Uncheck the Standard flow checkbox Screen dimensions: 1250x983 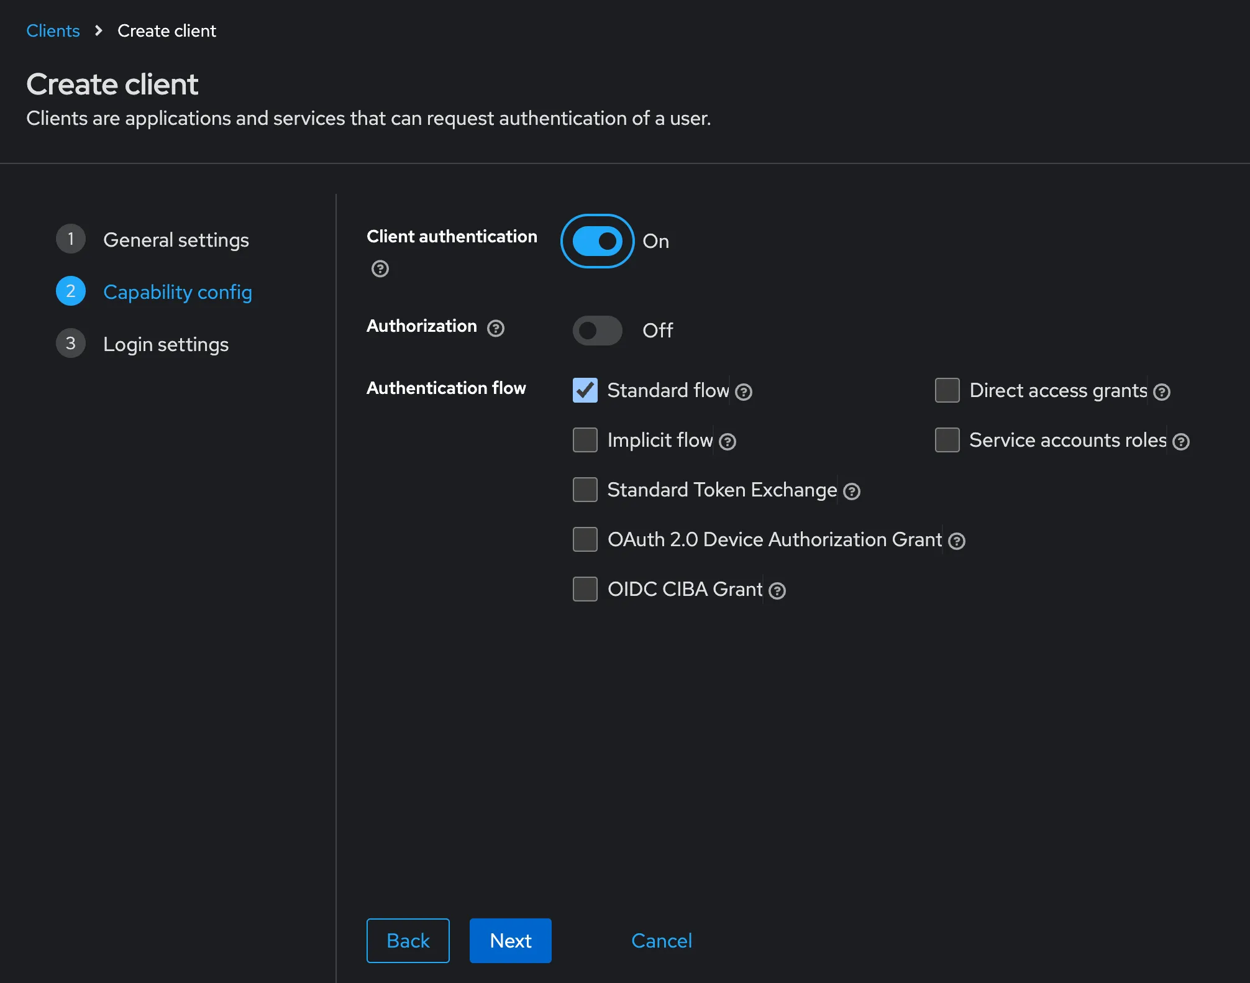click(584, 390)
